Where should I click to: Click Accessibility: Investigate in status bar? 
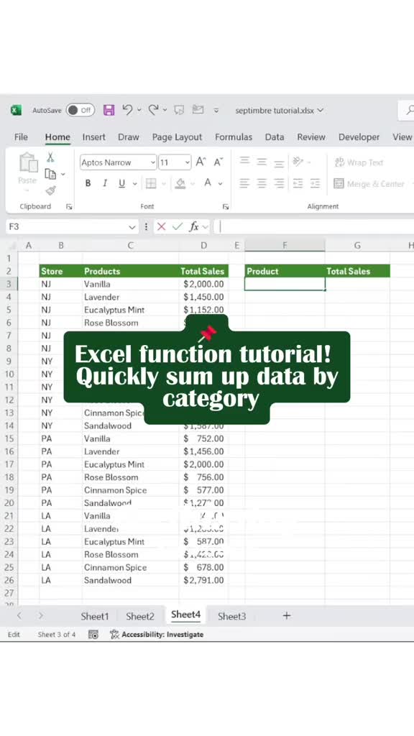157,635
